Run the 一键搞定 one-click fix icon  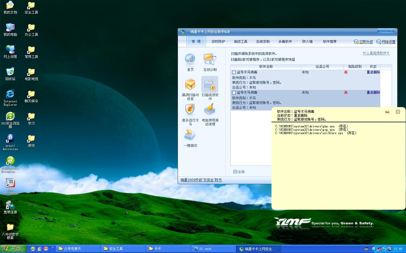[190, 138]
